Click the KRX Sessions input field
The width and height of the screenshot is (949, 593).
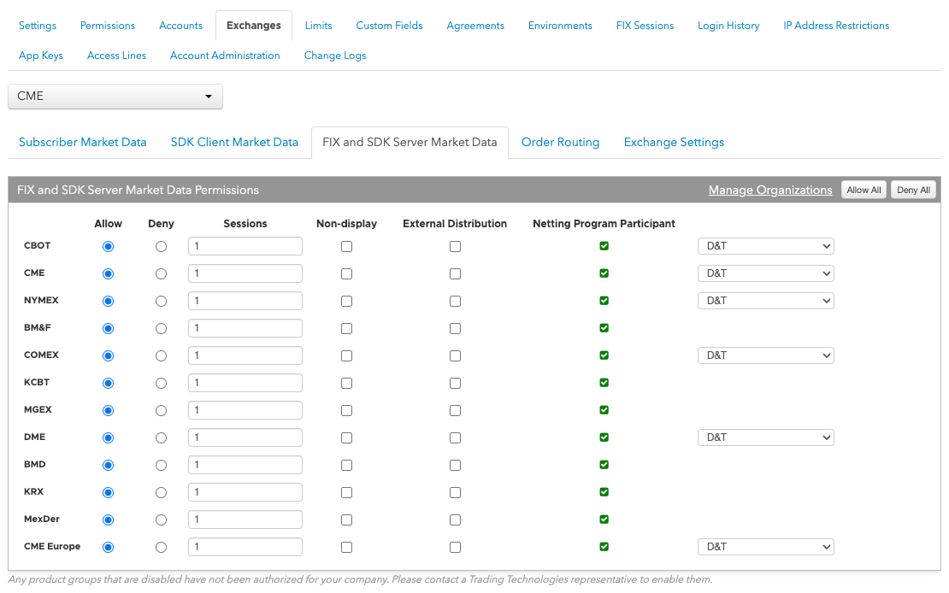point(245,492)
